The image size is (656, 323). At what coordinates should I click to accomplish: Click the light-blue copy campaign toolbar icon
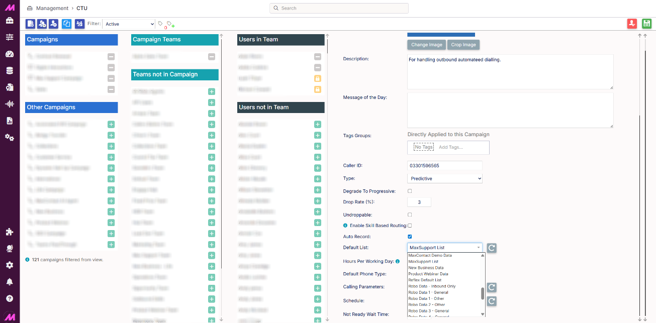coord(67,24)
